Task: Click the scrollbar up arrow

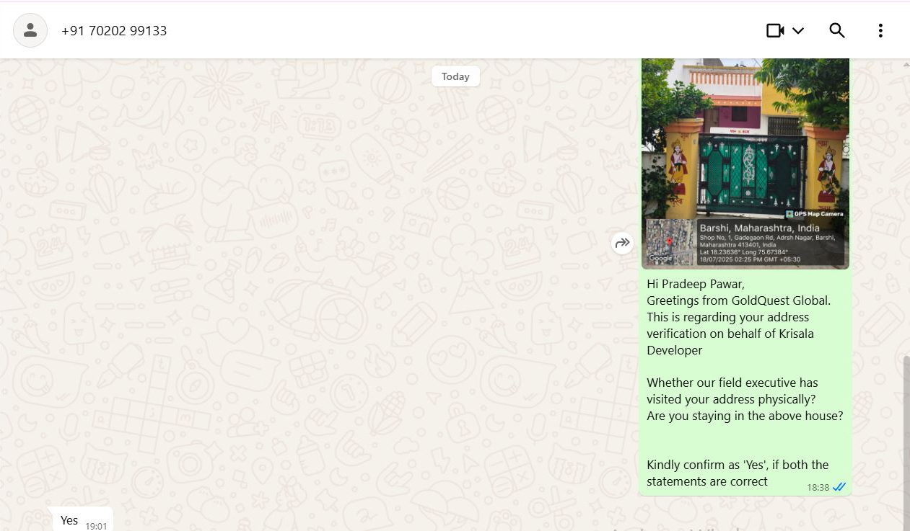Action: pos(906,65)
